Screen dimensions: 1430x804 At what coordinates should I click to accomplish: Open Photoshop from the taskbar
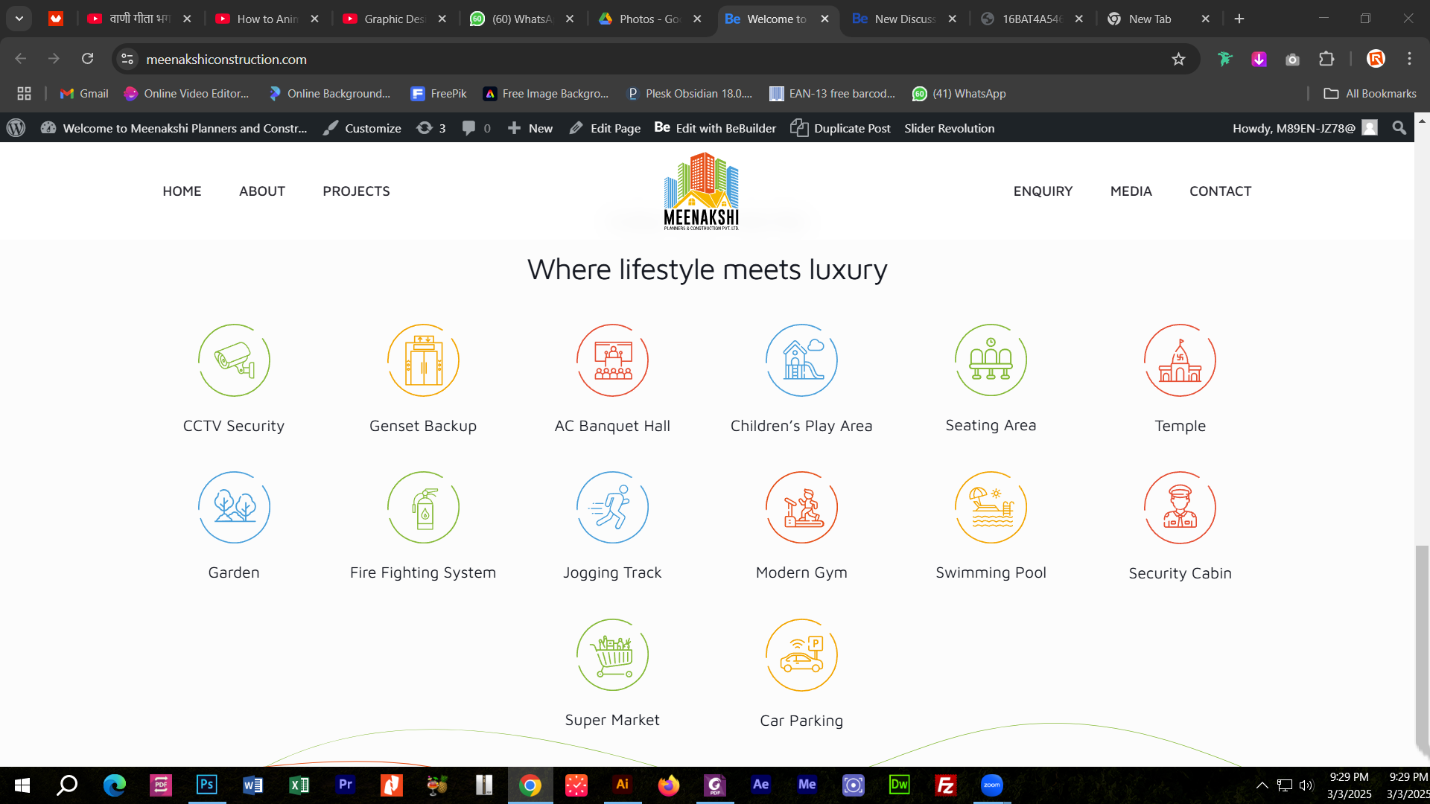(206, 785)
